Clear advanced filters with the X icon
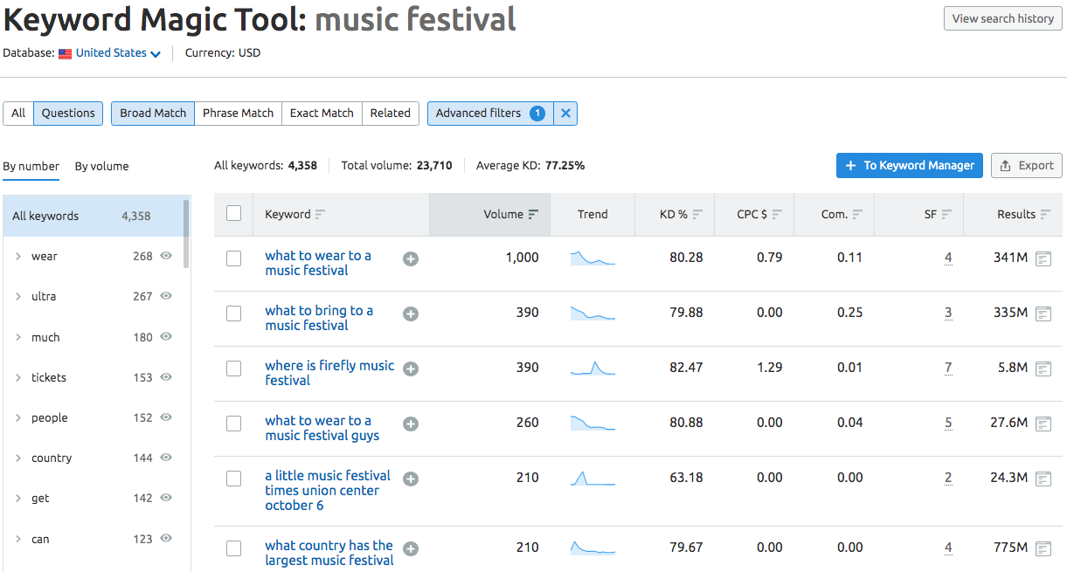The height and width of the screenshot is (572, 1067). [x=565, y=114]
